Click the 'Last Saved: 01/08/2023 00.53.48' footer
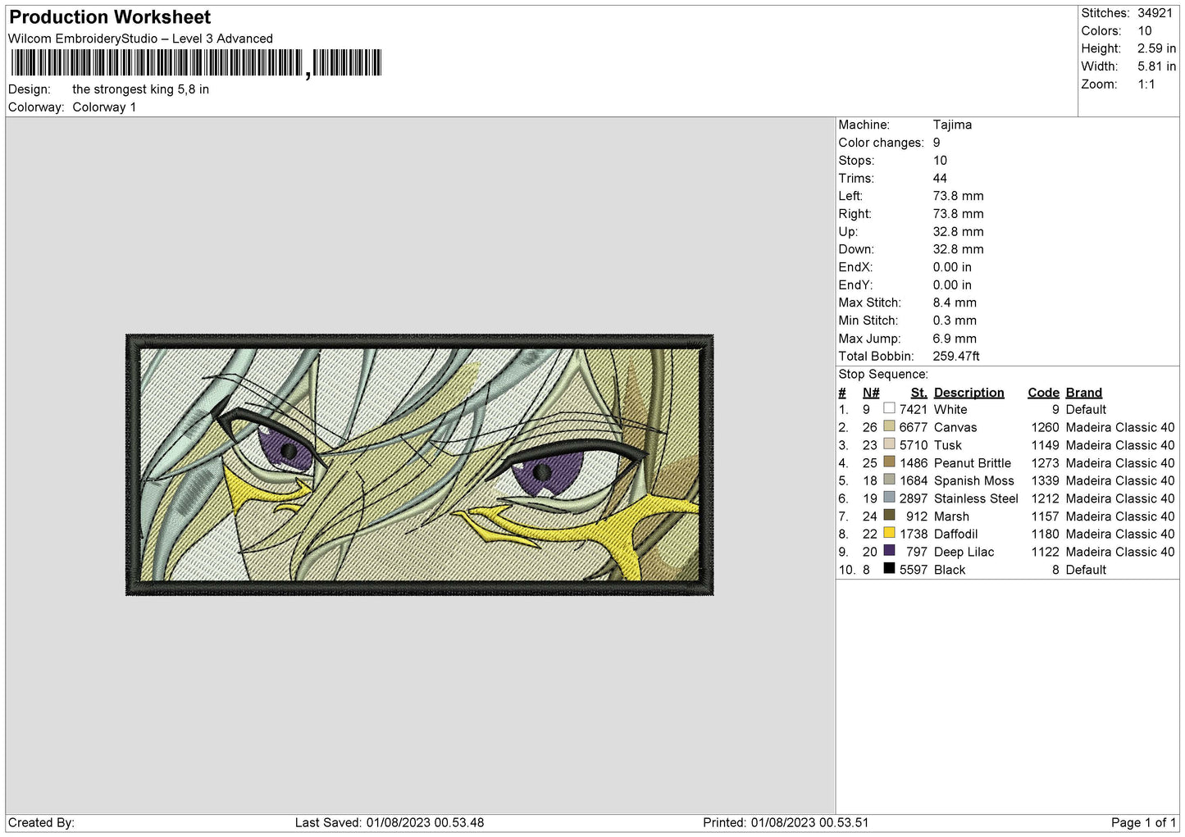Viewport: 1185px width, 837px height. point(390,822)
